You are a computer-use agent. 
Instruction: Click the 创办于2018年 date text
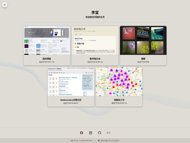[x=143, y=62]
